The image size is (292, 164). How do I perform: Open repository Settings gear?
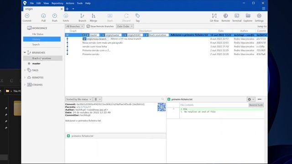[x=259, y=18]
